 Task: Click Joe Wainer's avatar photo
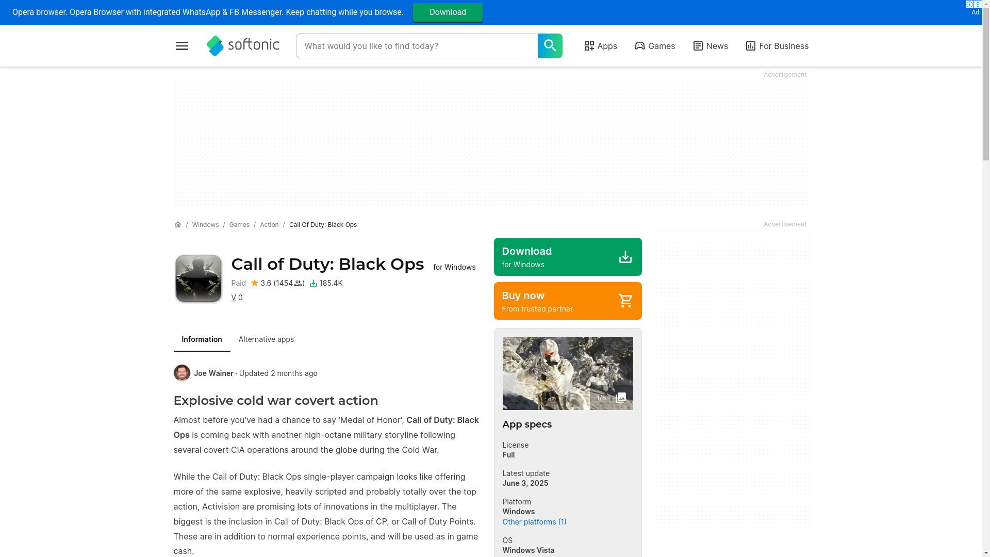pos(181,373)
